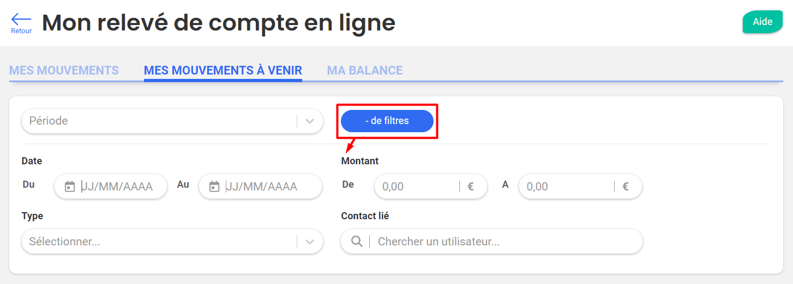This screenshot has width=793, height=284.
Task: Expand the Période dropdown chevron
Action: 310,121
